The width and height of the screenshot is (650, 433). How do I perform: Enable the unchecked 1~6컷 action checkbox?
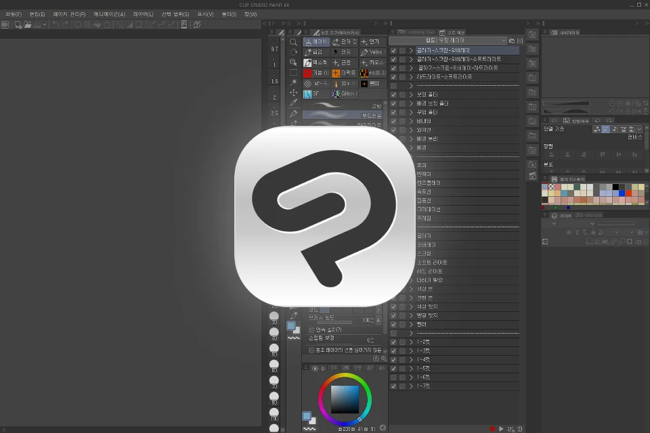tap(393, 378)
